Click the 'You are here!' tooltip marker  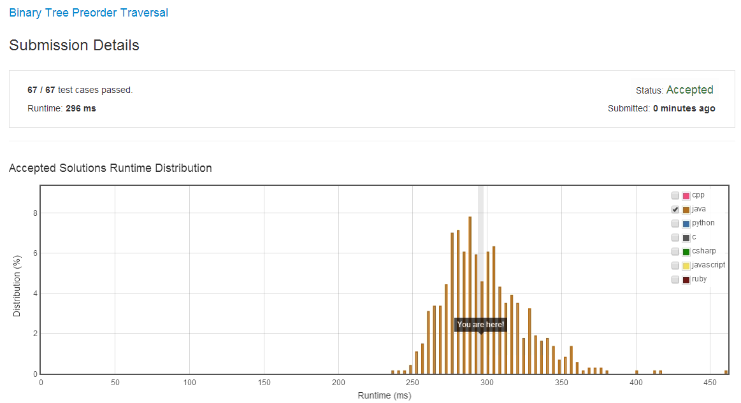pyautogui.click(x=480, y=325)
